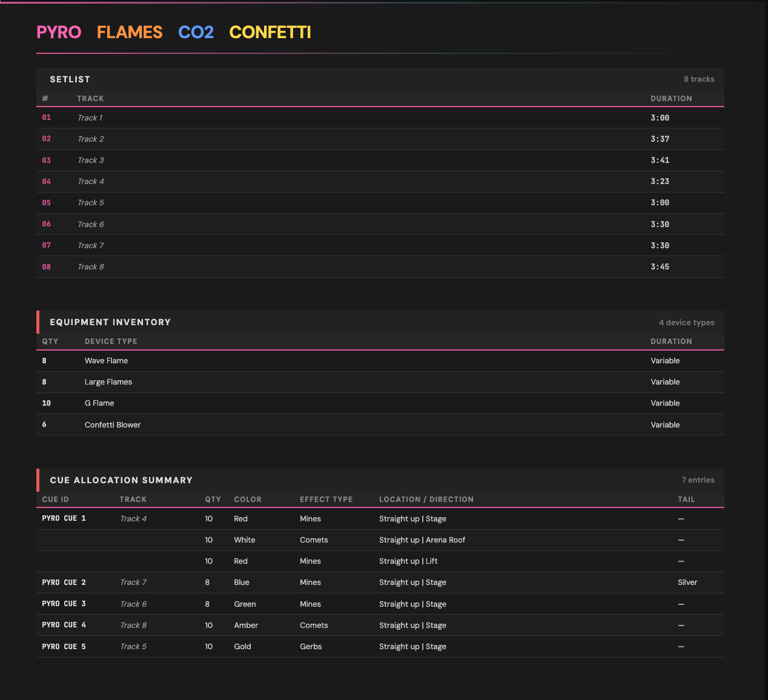
Task: Click the G Flame device row
Action: pos(99,403)
